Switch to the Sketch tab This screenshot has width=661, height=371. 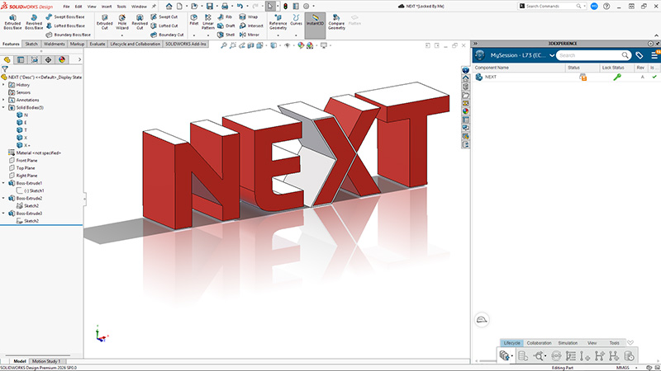[x=31, y=44]
